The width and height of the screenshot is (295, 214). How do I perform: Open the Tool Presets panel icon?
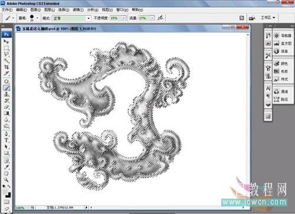click(268, 55)
